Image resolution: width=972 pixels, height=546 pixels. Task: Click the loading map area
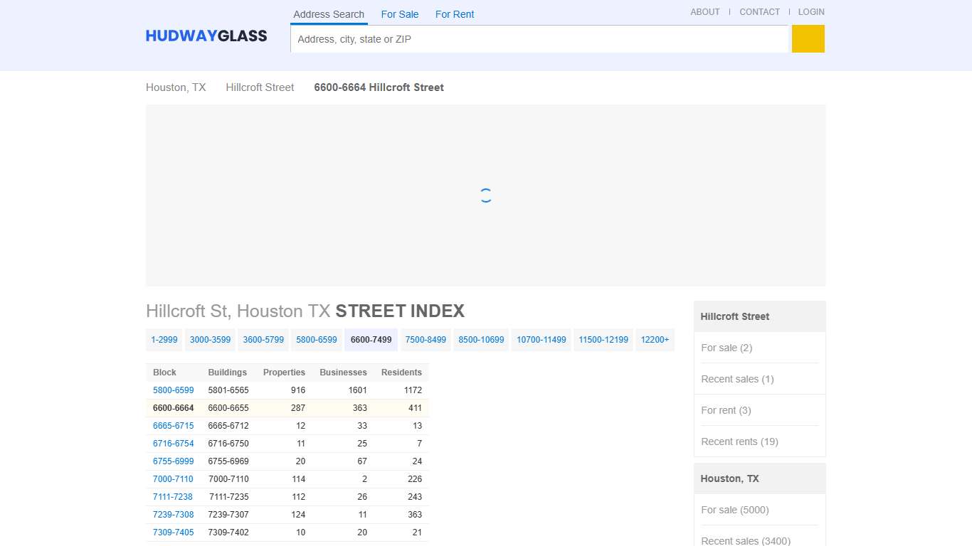485,195
